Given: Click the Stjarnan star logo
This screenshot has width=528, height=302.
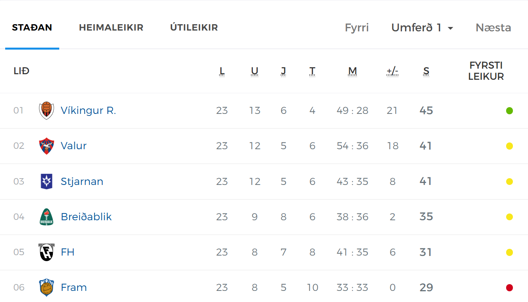Looking at the screenshot, I should tap(47, 181).
